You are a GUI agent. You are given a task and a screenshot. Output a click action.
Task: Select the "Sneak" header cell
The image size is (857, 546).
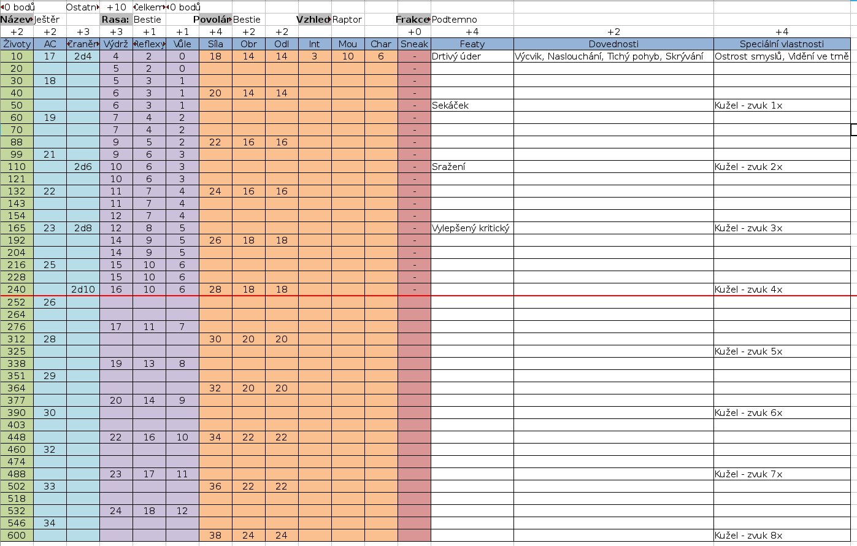(414, 44)
